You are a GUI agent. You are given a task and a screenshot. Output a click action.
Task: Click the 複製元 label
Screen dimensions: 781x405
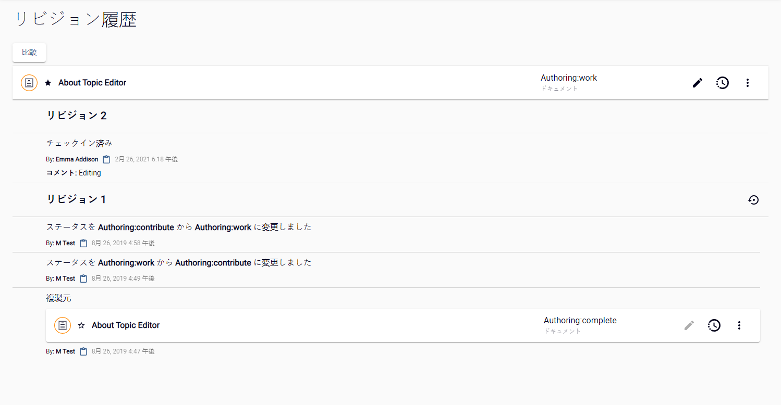pos(58,299)
